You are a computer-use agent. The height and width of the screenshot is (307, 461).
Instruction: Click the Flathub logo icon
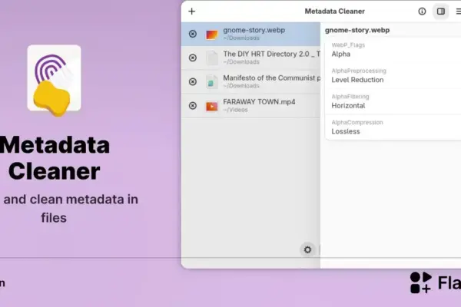421,282
